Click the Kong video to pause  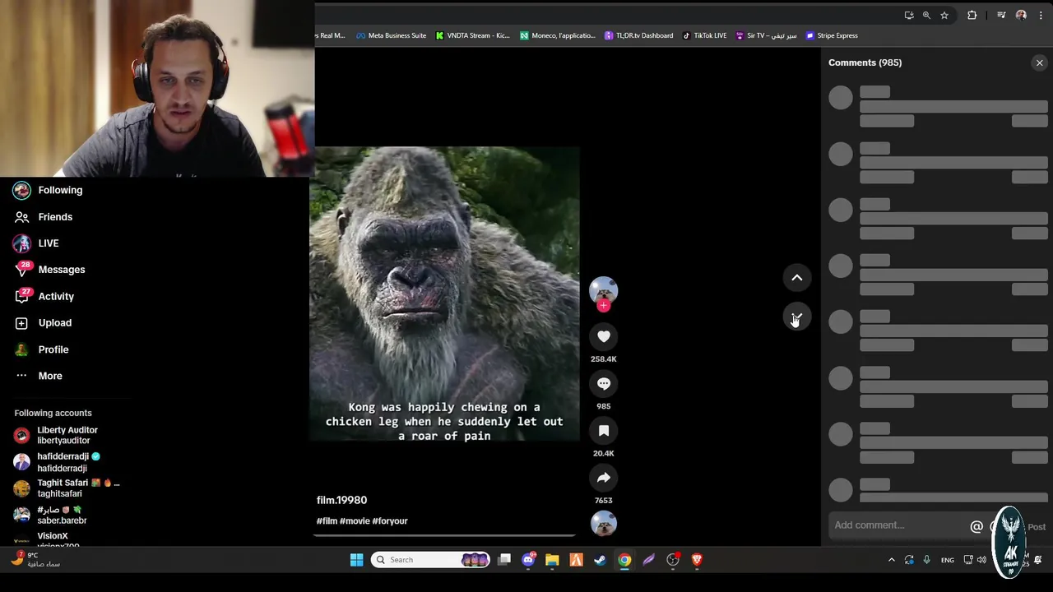444,294
